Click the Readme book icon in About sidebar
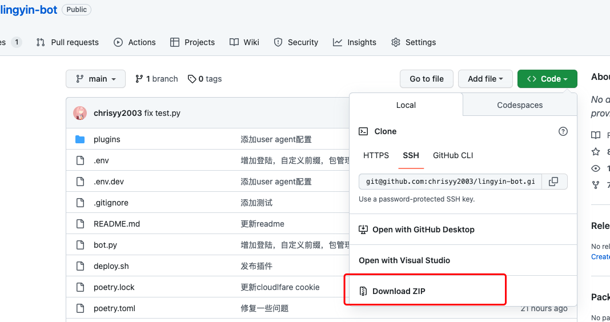The height and width of the screenshot is (322, 610). click(596, 135)
